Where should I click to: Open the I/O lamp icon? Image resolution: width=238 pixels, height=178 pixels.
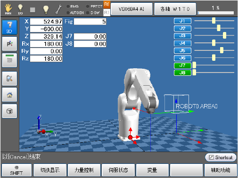point(20,9)
